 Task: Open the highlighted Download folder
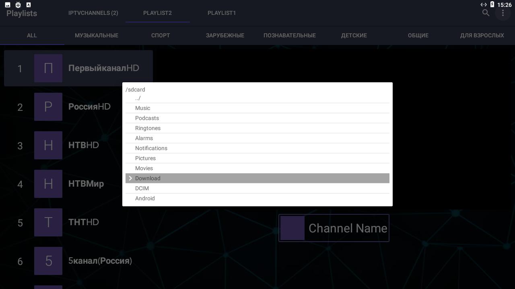257,178
